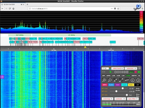The image size is (145, 108).
Task: Click the Slow Dev button
Action: click(137, 95)
